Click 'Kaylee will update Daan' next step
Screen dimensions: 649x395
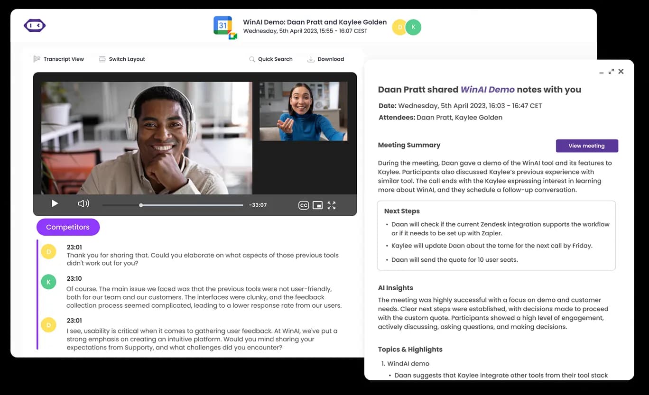pos(492,246)
